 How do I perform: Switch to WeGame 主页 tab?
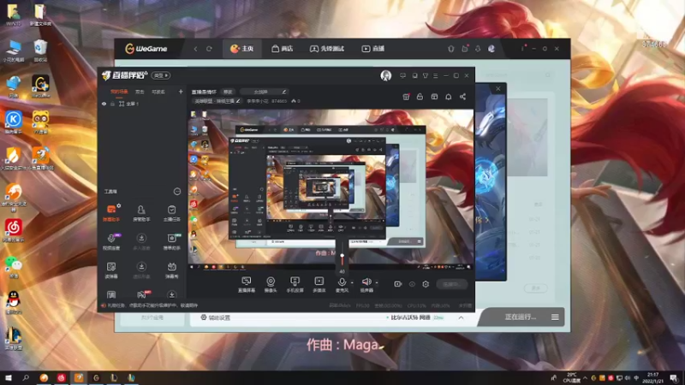242,49
